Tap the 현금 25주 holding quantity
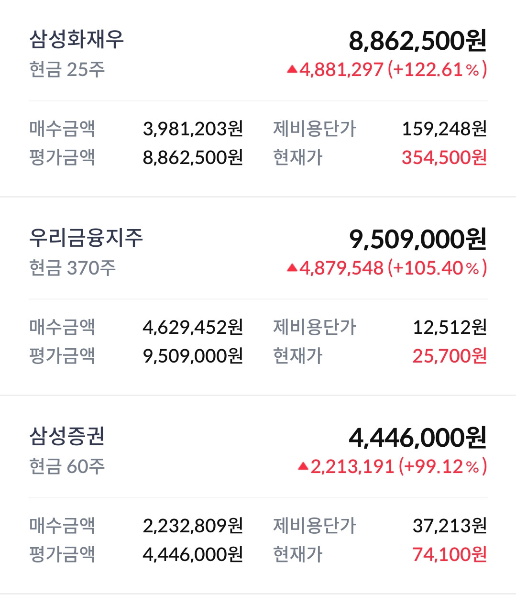Image resolution: width=516 pixels, height=595 pixels. 67,70
